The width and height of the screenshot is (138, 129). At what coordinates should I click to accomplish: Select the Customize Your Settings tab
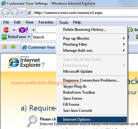[x=39, y=47]
